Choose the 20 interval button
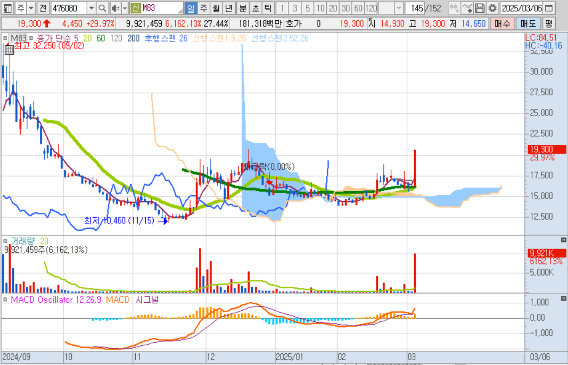Viewport: 568px width, 365px height. (x=333, y=8)
